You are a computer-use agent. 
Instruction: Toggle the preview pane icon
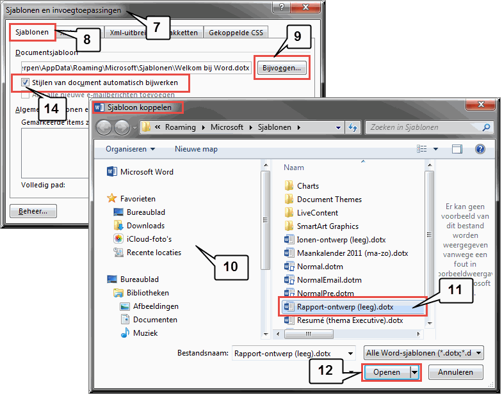pos(457,148)
